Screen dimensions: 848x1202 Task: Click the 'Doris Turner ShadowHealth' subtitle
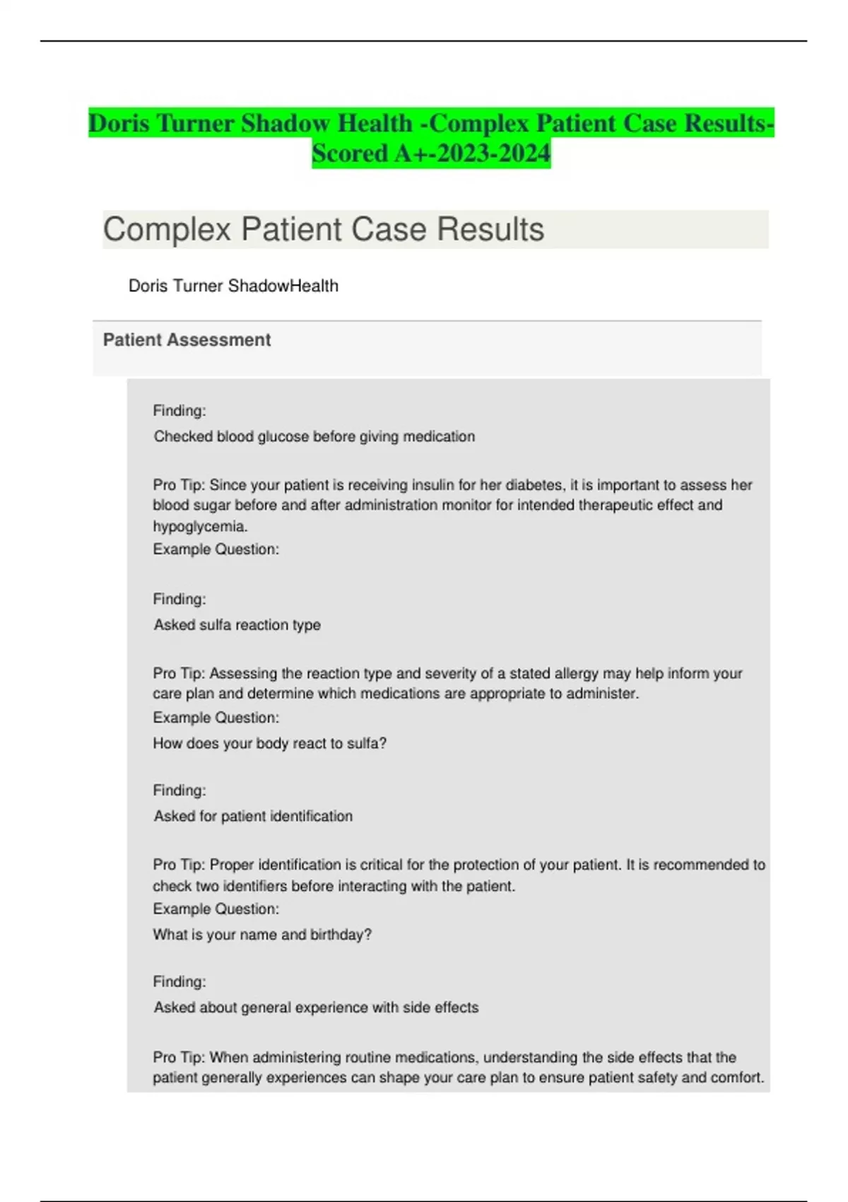[x=233, y=286]
